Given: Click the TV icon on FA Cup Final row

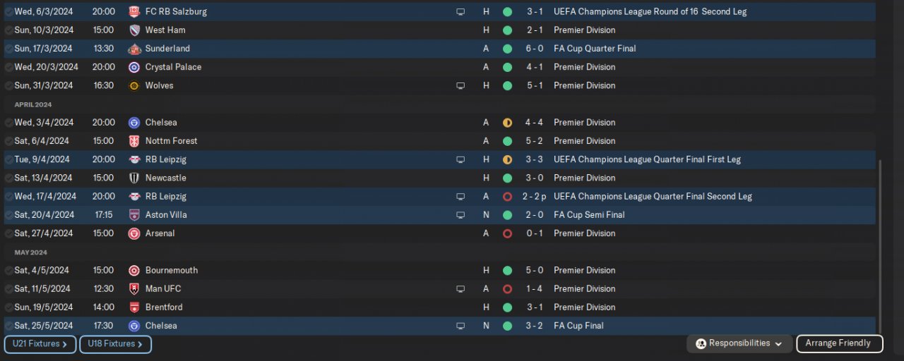Looking at the screenshot, I should (x=460, y=326).
